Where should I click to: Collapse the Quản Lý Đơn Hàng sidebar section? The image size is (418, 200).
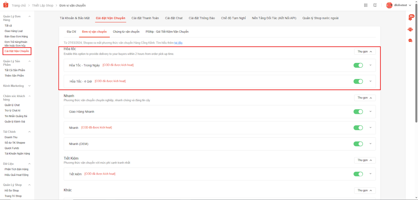click(x=29, y=16)
